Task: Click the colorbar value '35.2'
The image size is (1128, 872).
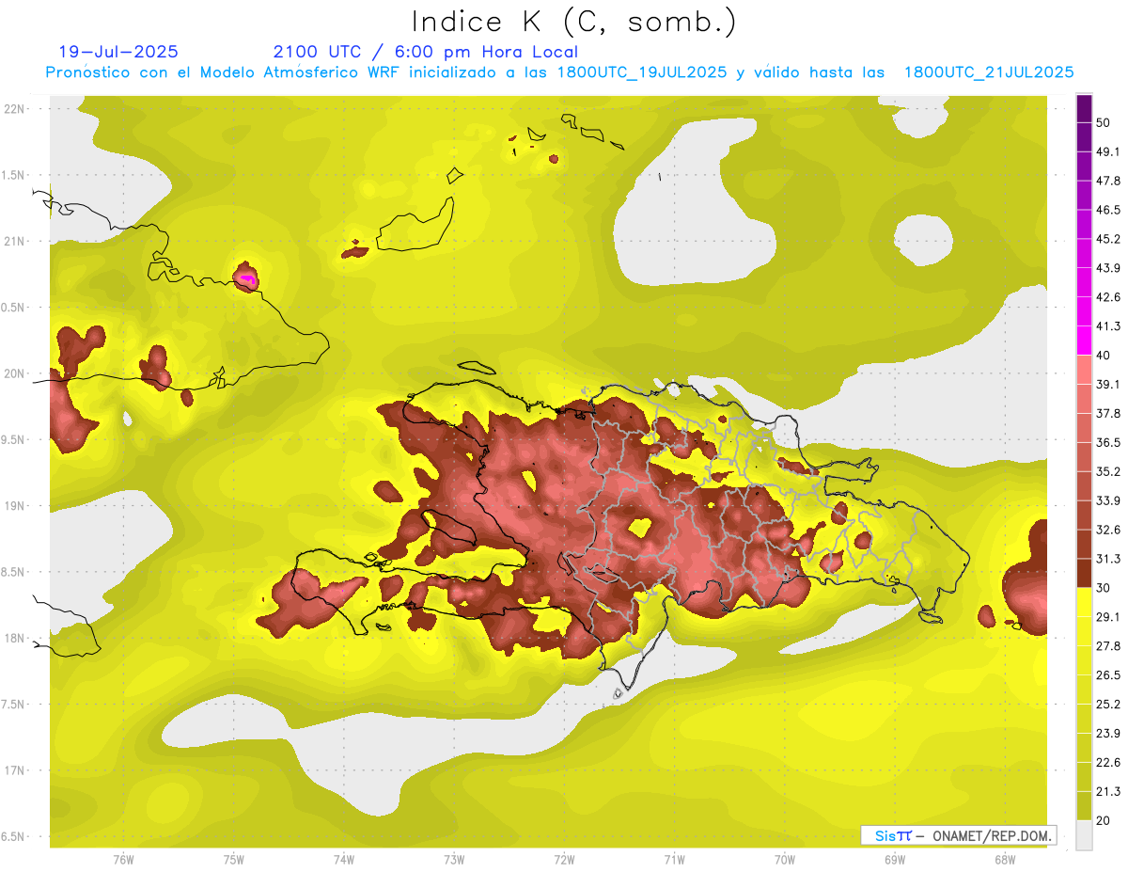Action: pyautogui.click(x=1108, y=471)
